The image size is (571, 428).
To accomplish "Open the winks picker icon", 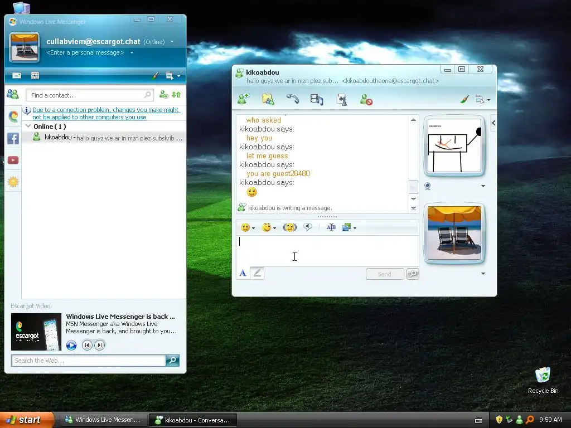I will tap(267, 227).
